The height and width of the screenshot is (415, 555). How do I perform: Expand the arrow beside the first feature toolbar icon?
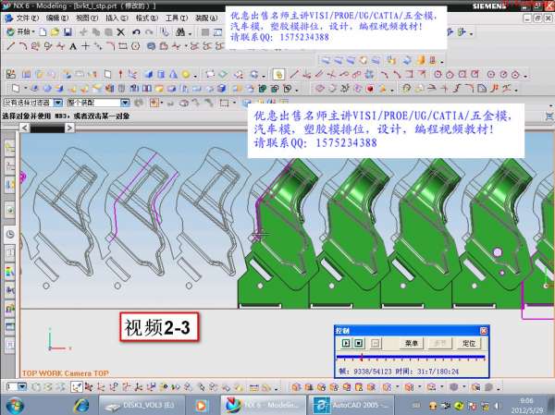pyautogui.click(x=26, y=88)
